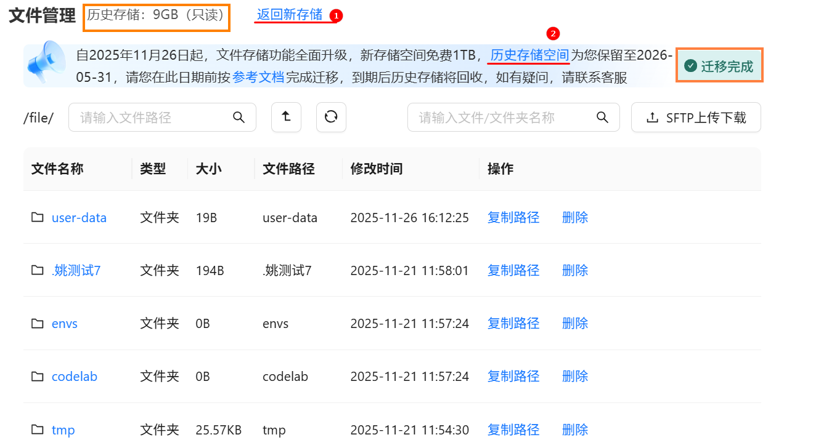Open the .姚测试7 folder
This screenshot has width=837, height=448.
76,270
